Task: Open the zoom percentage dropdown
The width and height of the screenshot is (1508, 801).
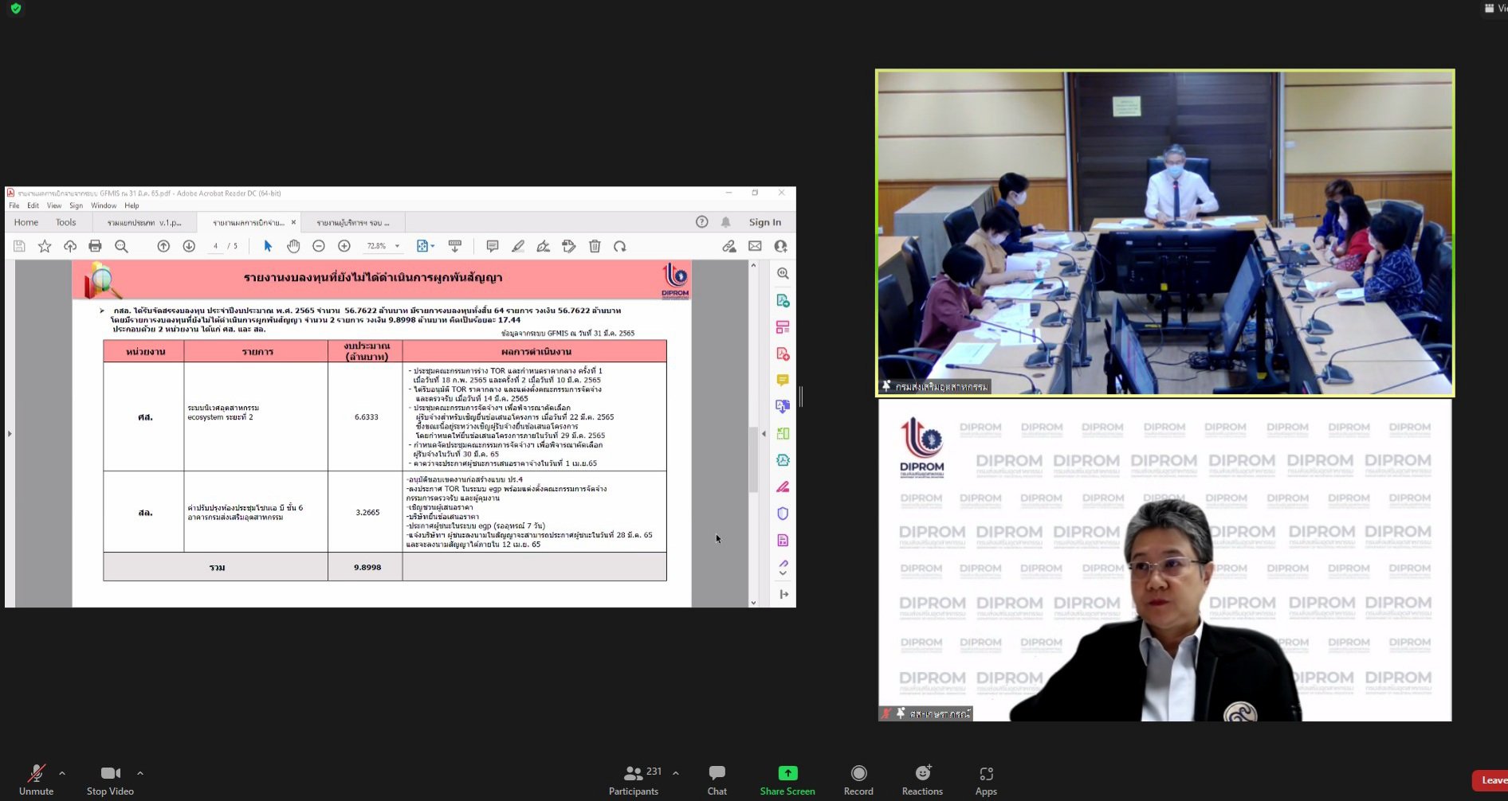Action: 398,247
